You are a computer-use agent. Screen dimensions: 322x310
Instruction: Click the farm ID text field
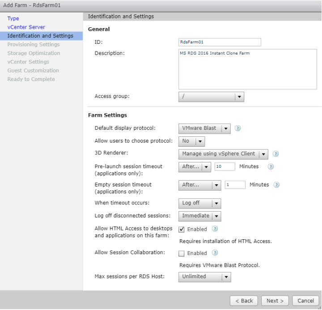220,42
